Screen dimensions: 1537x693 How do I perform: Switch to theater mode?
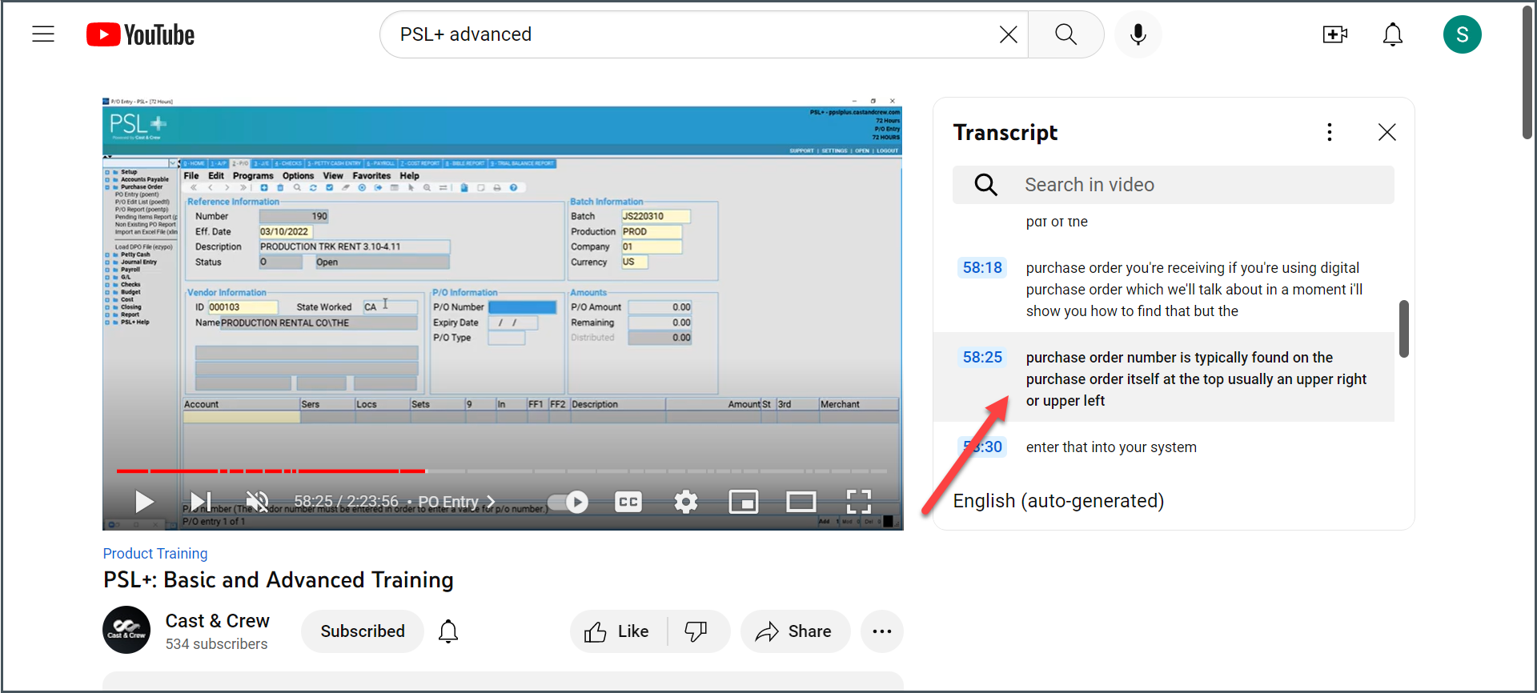point(801,502)
